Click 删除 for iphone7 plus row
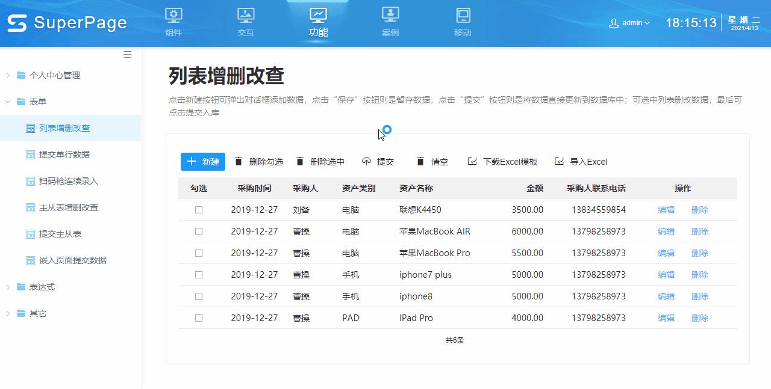This screenshot has width=771, height=389. (x=700, y=275)
